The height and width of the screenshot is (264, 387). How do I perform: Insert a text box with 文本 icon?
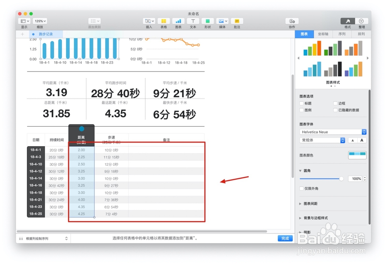[x=192, y=21]
